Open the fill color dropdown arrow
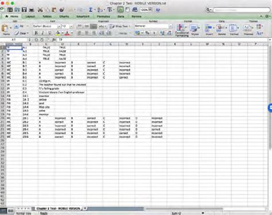Viewport: 272px width, 215px height. tap(63, 33)
